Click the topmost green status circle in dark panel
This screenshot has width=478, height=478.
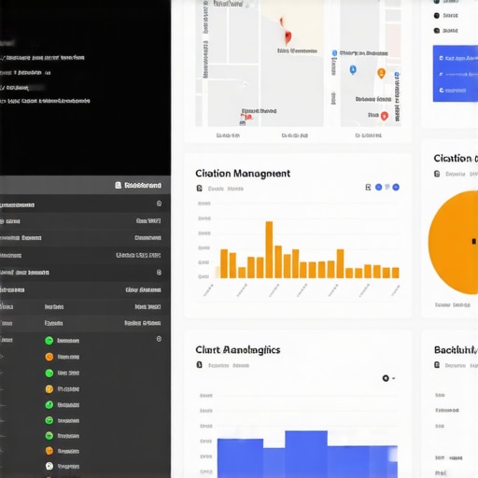pyautogui.click(x=49, y=341)
